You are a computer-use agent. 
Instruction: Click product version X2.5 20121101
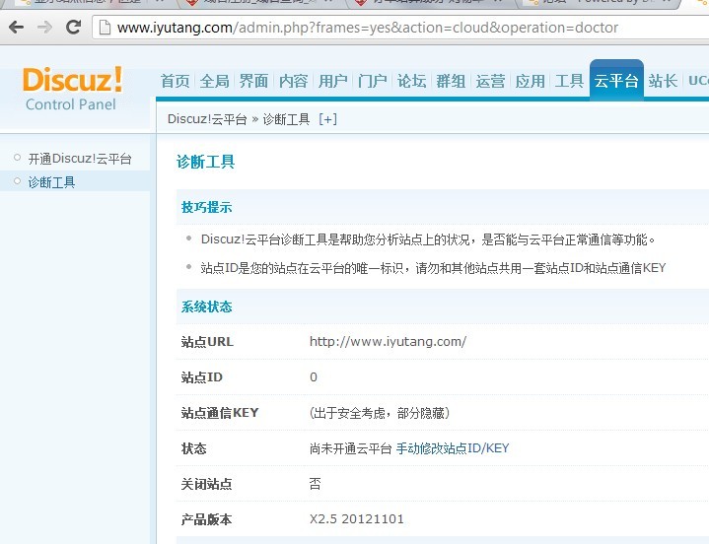tap(357, 519)
